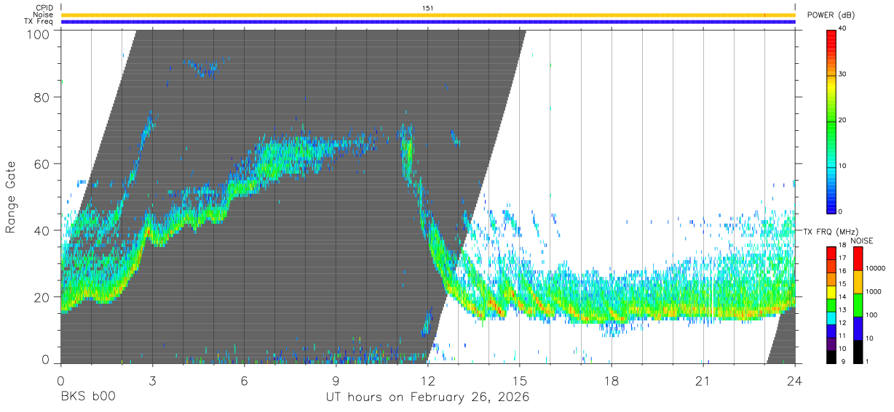Click the 20 label on POWER scale
Viewport: 894px width, 412px height.
tap(843, 120)
